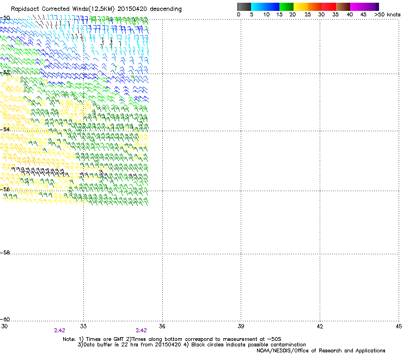Viewport: 403px width, 354px height.
Task: Click the second purple '2:42' time near longitude 35
Action: tap(141, 331)
